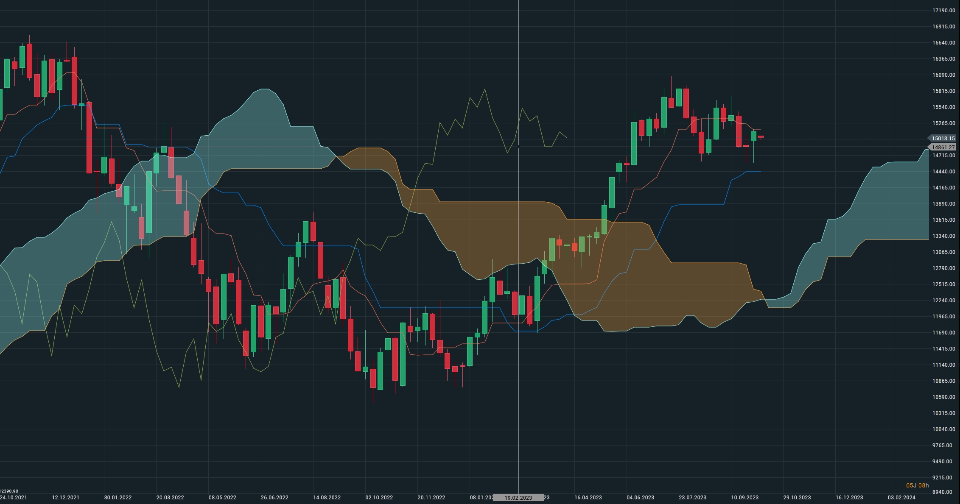Viewport: 960px width, 504px height.
Task: Click the 23.07.2023 time axis label
Action: click(x=692, y=498)
